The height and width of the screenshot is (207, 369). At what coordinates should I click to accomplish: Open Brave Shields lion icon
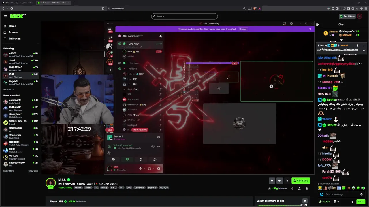coord(255,9)
